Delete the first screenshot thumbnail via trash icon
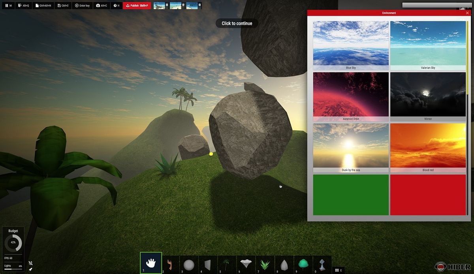The height and width of the screenshot is (274, 474). click(x=167, y=5)
